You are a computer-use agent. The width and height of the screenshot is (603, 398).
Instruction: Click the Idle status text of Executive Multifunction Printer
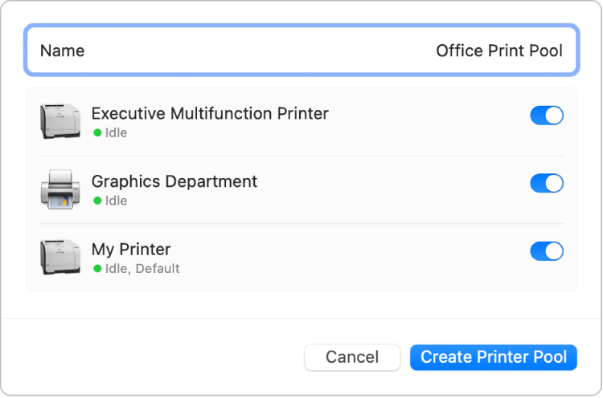(116, 133)
